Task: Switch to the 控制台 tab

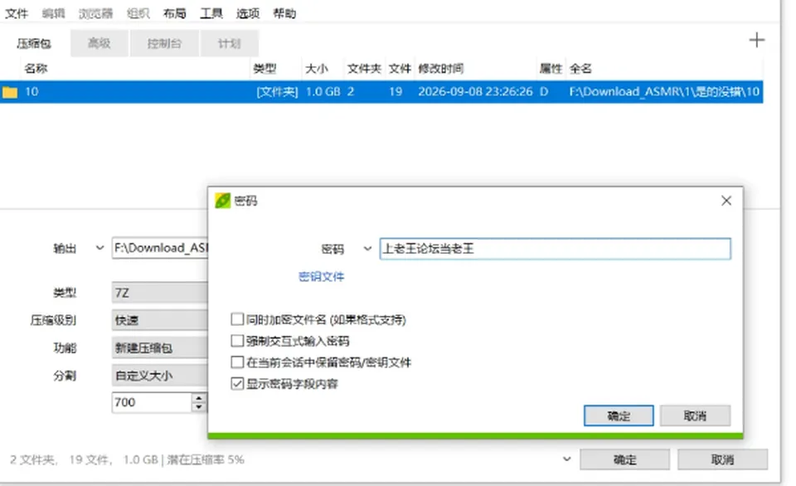Action: point(164,43)
